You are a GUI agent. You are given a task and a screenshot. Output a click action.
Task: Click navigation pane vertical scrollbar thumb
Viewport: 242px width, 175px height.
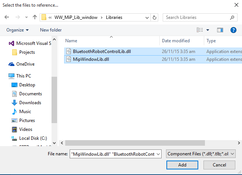click(x=54, y=100)
